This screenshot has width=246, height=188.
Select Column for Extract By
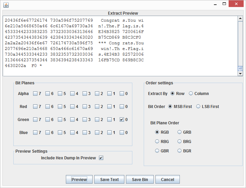(191, 94)
